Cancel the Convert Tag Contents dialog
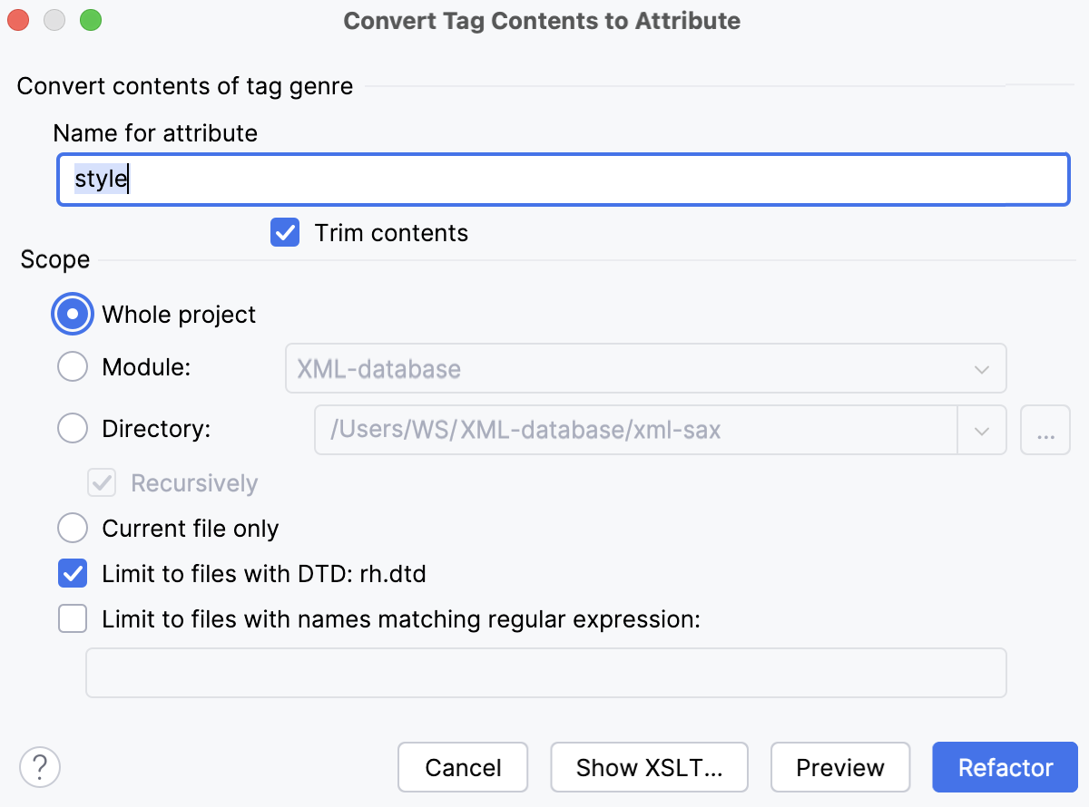Image resolution: width=1089 pixels, height=807 pixels. 463,767
